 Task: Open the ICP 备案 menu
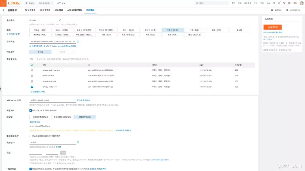click(x=248, y=3)
